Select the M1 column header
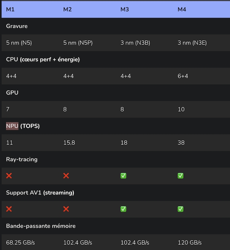 click(x=10, y=10)
